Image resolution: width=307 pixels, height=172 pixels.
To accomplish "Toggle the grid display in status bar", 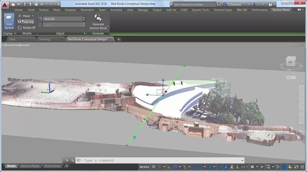I will point(153,167).
